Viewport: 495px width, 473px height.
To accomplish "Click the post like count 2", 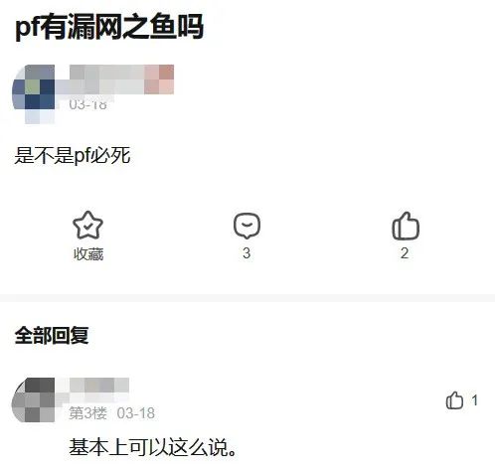I will pos(405,253).
